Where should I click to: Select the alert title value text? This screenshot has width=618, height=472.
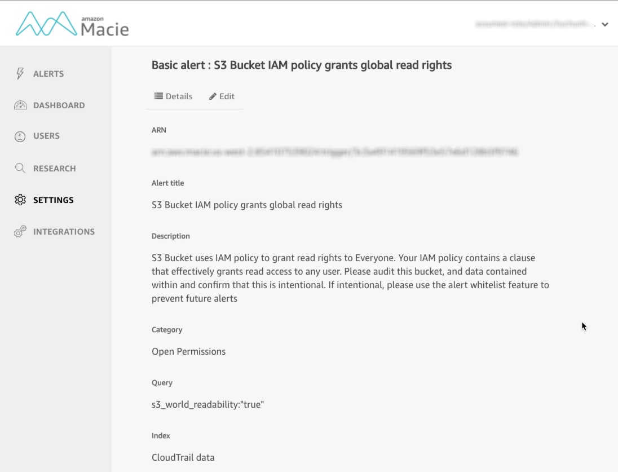click(247, 205)
